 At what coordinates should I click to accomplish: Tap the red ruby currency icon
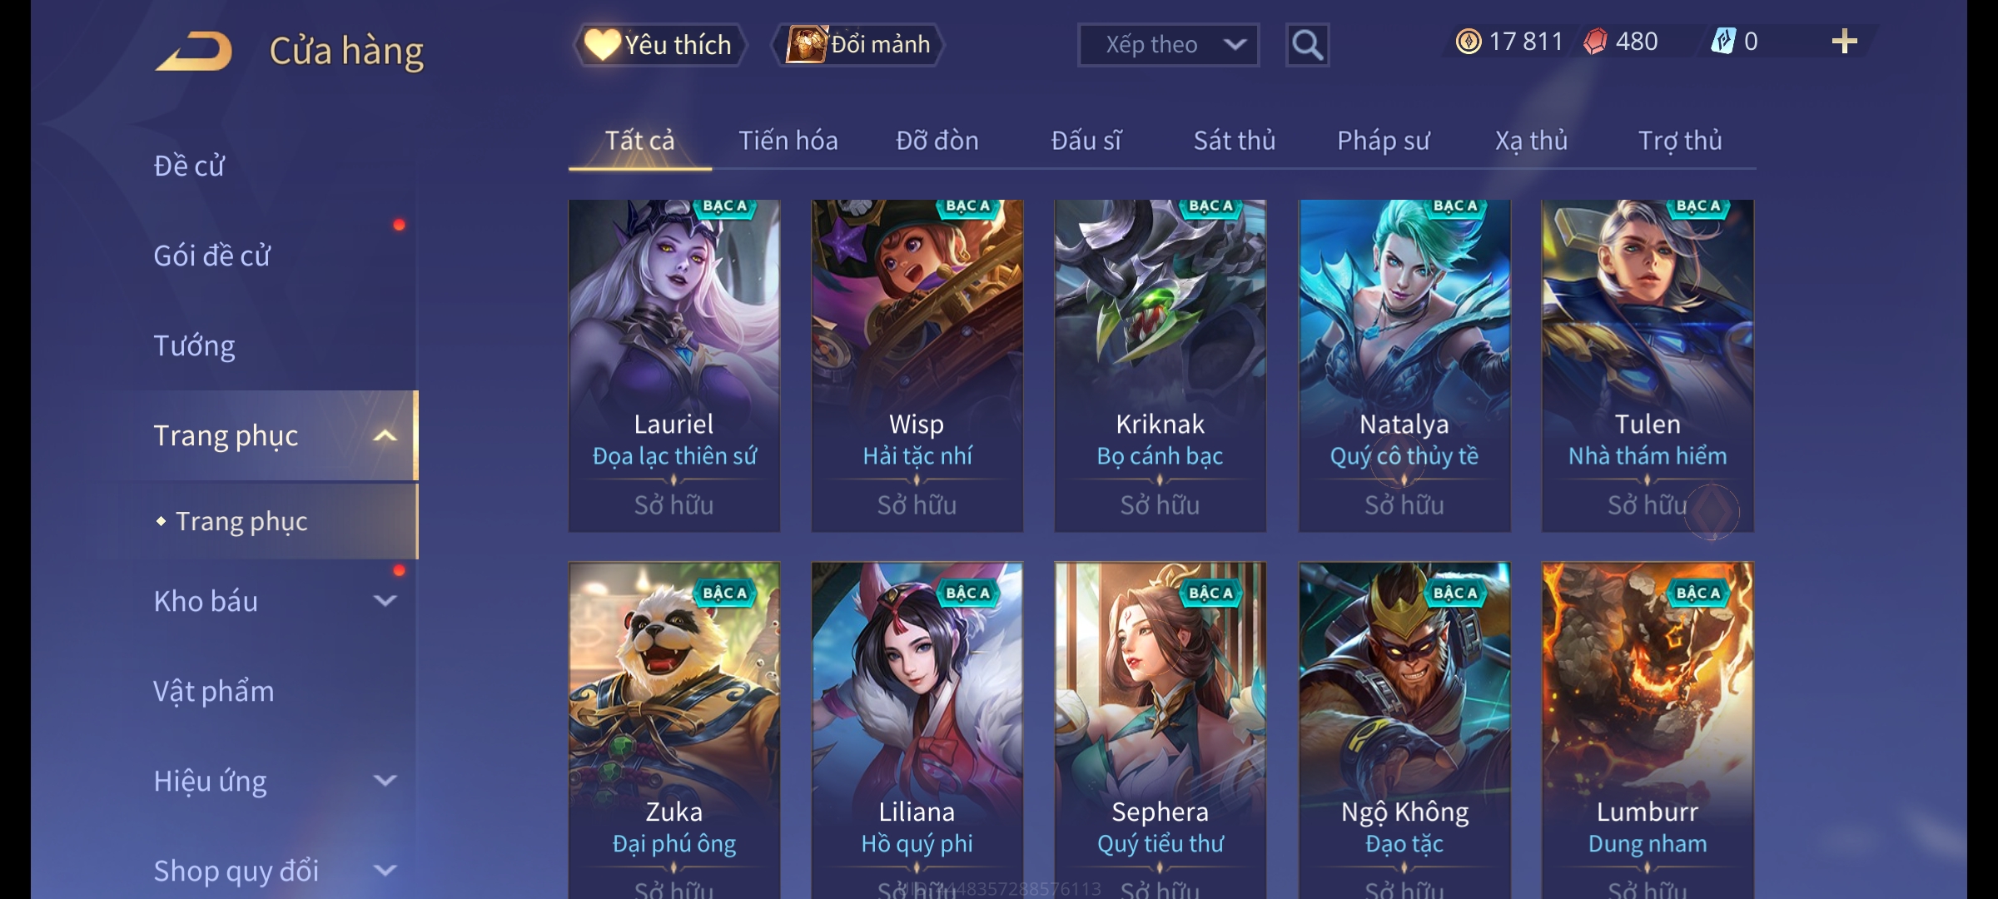(1595, 42)
